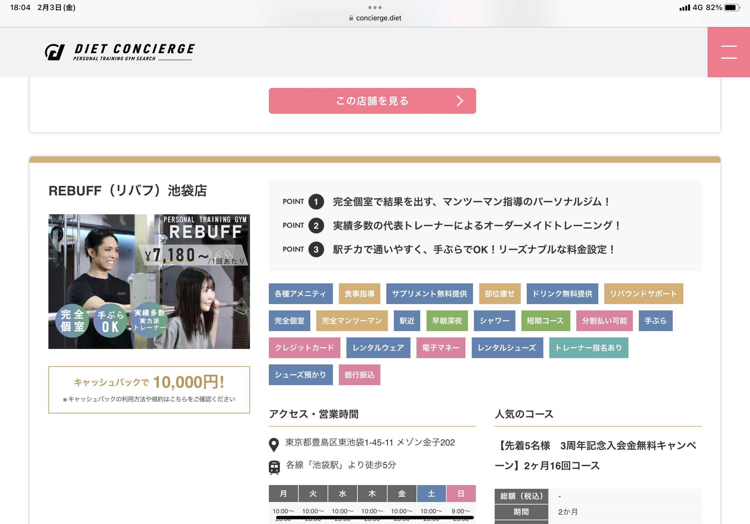The width and height of the screenshot is (750, 524).
Task: Click the arrow on この店舗を見る button
Action: (x=459, y=101)
